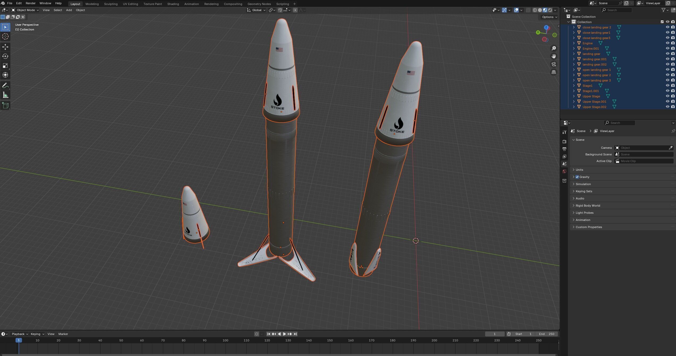Viewport: 676px width, 356px height.
Task: Toggle snapping magnet in header
Action: (280, 10)
